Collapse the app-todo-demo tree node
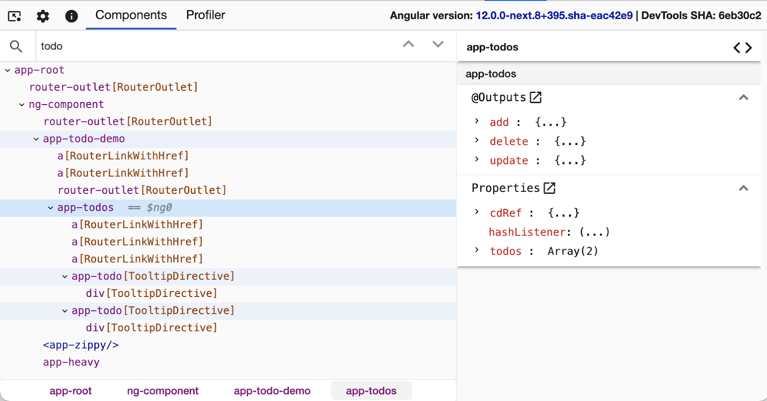 point(36,139)
